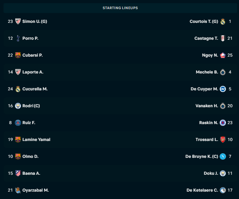Open Cubarsi P. player profile
The height and width of the screenshot is (199, 239).
point(32,55)
